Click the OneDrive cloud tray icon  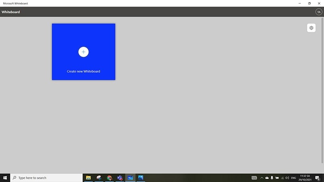click(267, 178)
